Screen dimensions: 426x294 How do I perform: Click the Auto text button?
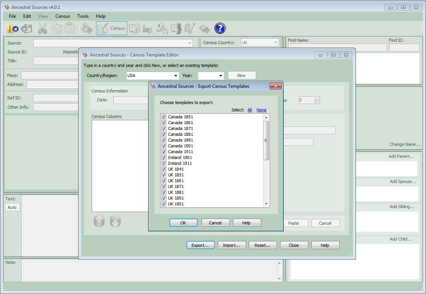tap(12, 207)
